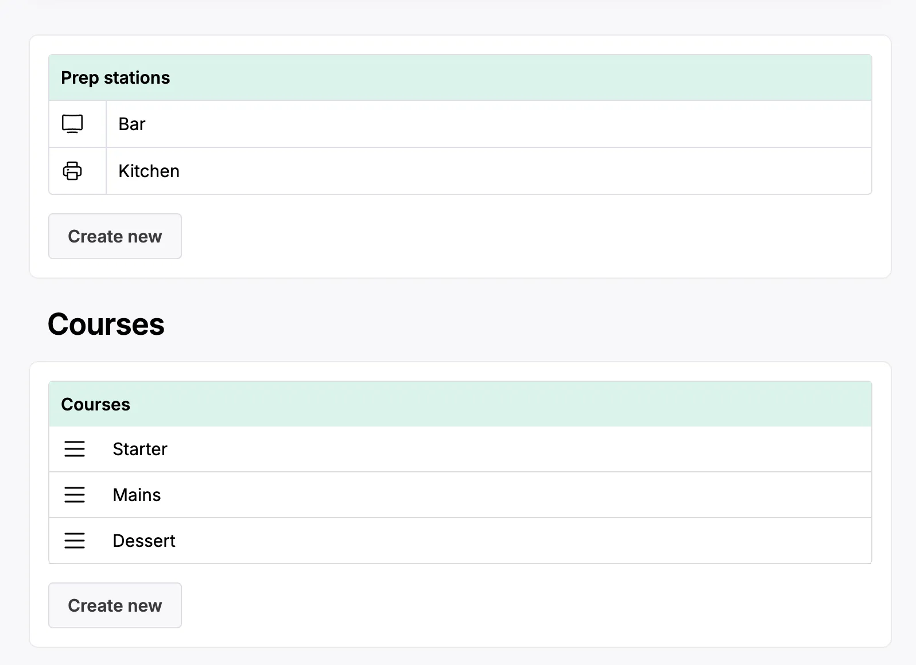Click the printer icon for Kitchen
The image size is (916, 665).
(x=72, y=171)
